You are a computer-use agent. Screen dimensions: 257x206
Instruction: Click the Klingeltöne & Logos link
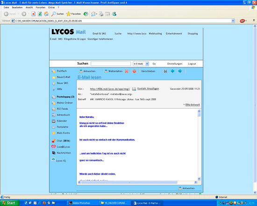[75, 39]
